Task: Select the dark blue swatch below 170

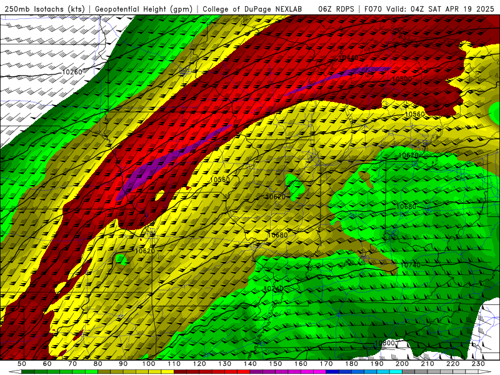Action: click(332, 372)
